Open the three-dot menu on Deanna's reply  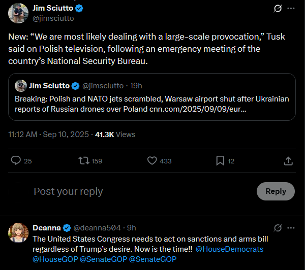click(x=291, y=228)
